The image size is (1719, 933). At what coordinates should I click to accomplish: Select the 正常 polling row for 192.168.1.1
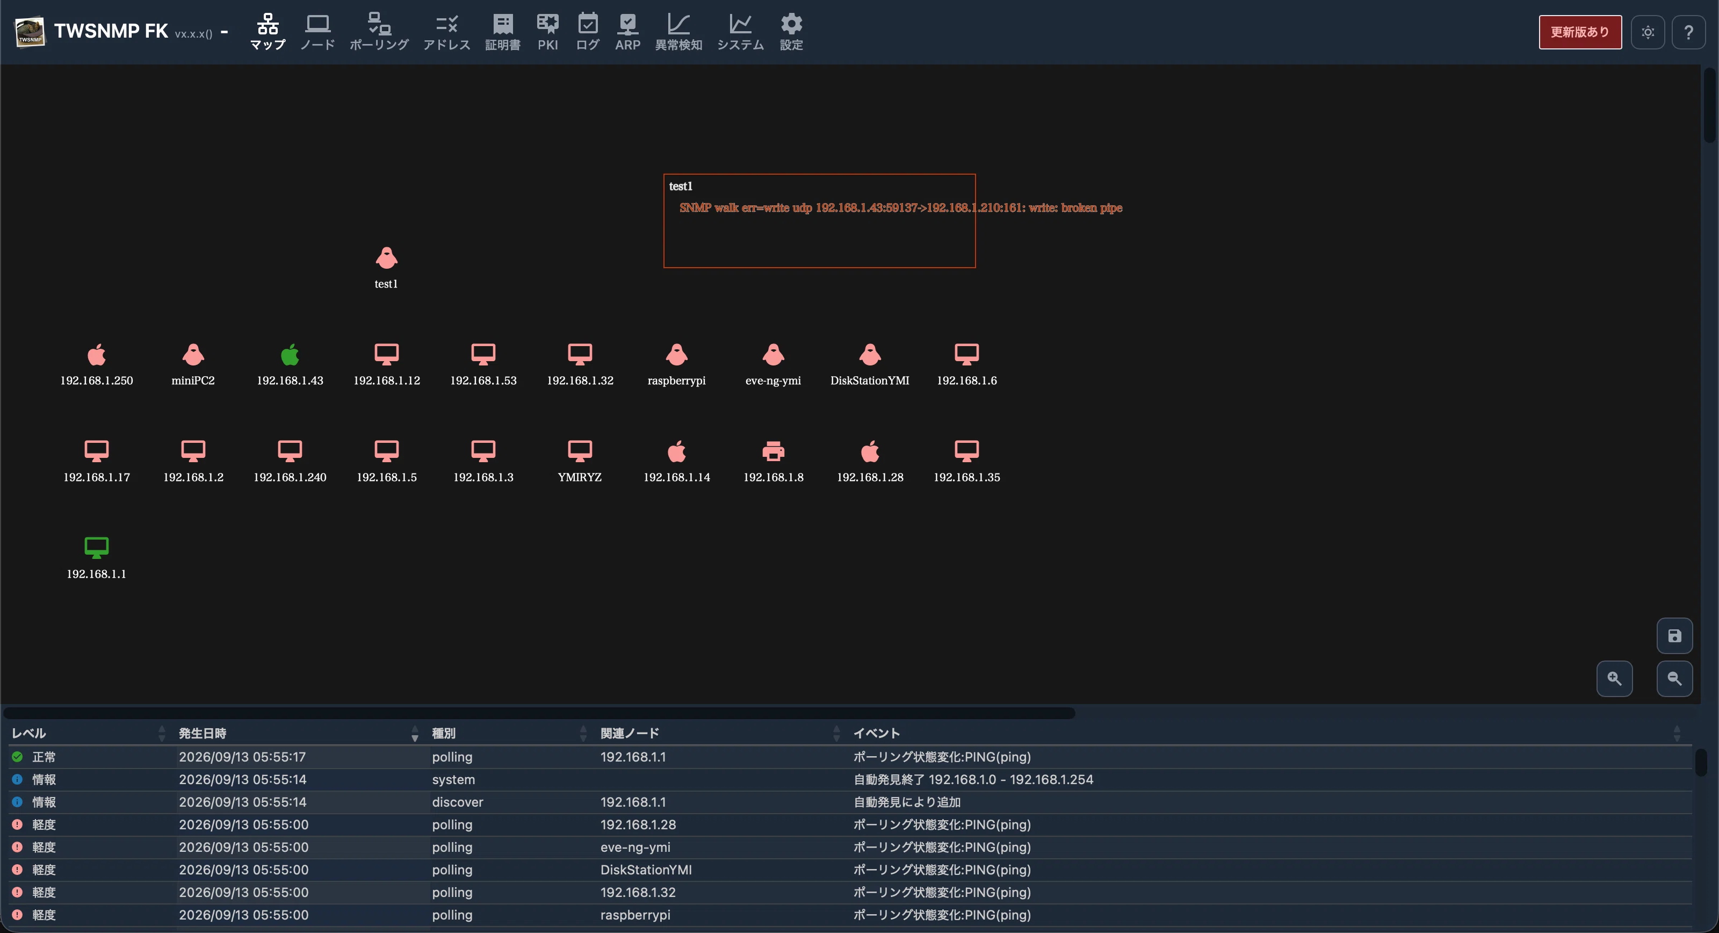pyautogui.click(x=850, y=757)
